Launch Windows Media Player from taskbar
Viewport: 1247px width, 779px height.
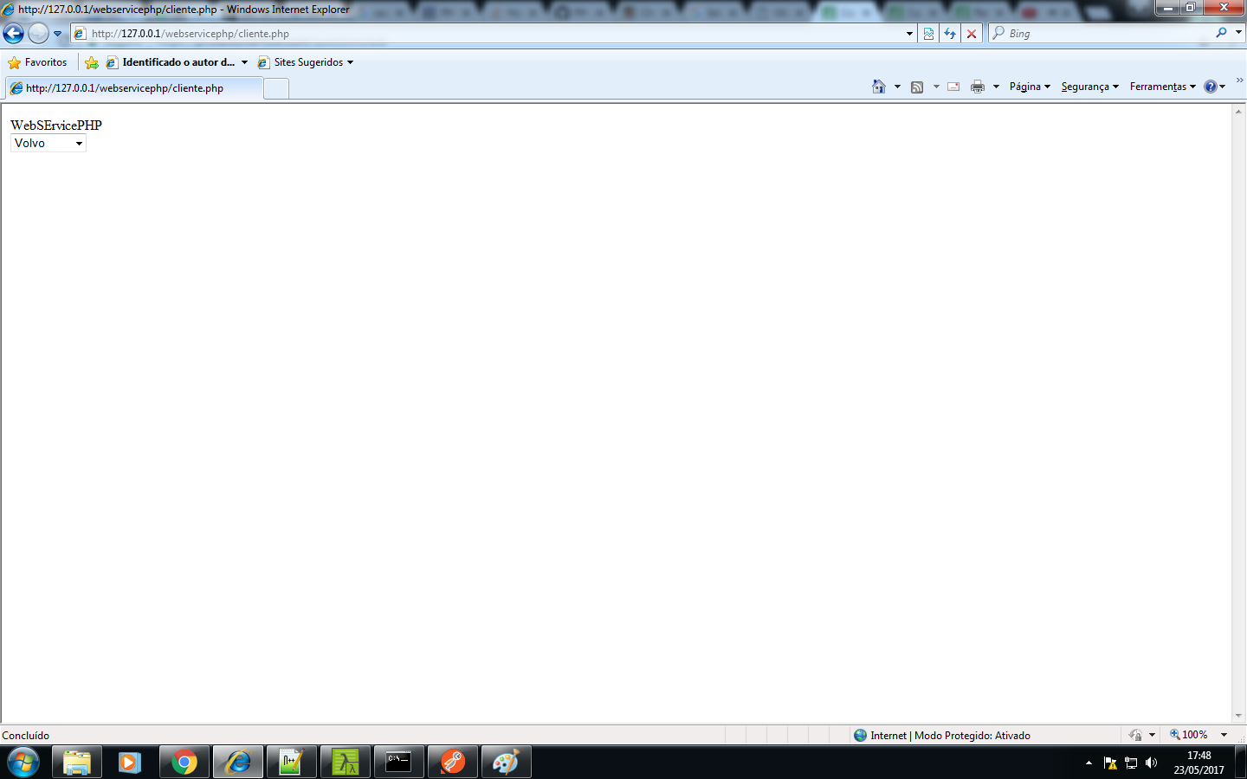click(x=130, y=763)
